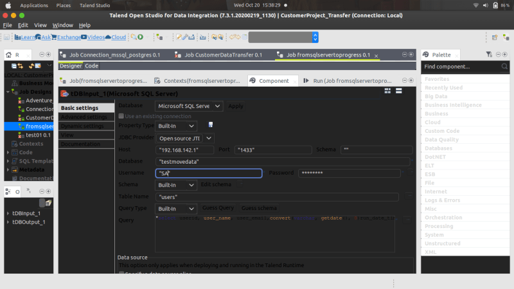Switch to the Code tab
Viewport: 514px width, 289px height.
pyautogui.click(x=91, y=66)
